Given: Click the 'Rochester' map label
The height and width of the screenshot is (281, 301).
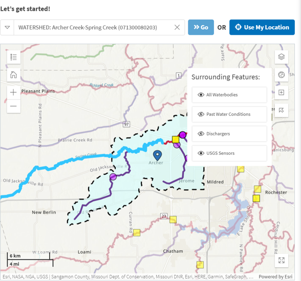Looking at the screenshot, I should pyautogui.click(x=276, y=192).
